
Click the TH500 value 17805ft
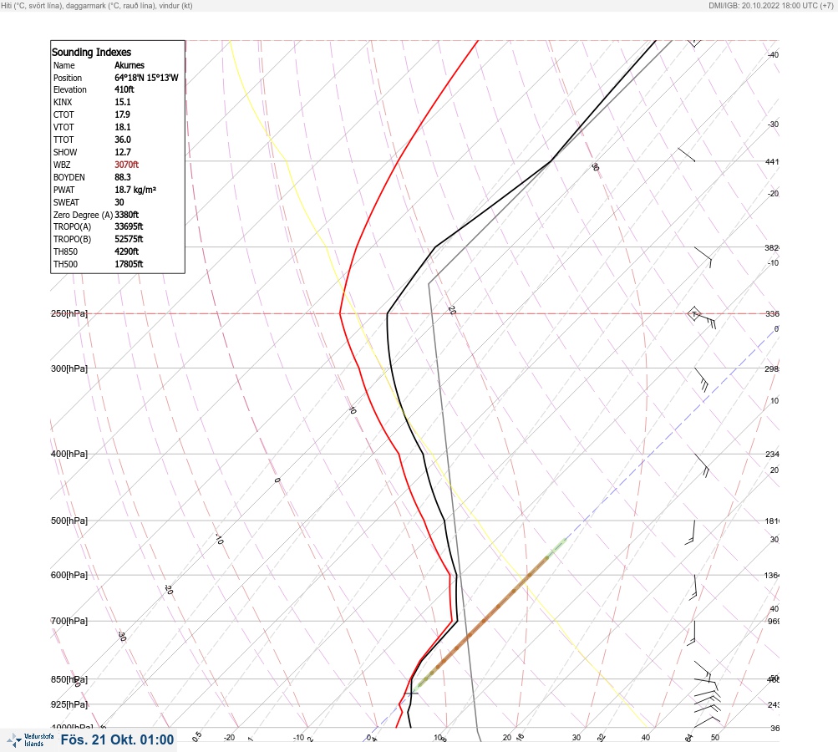click(x=129, y=264)
